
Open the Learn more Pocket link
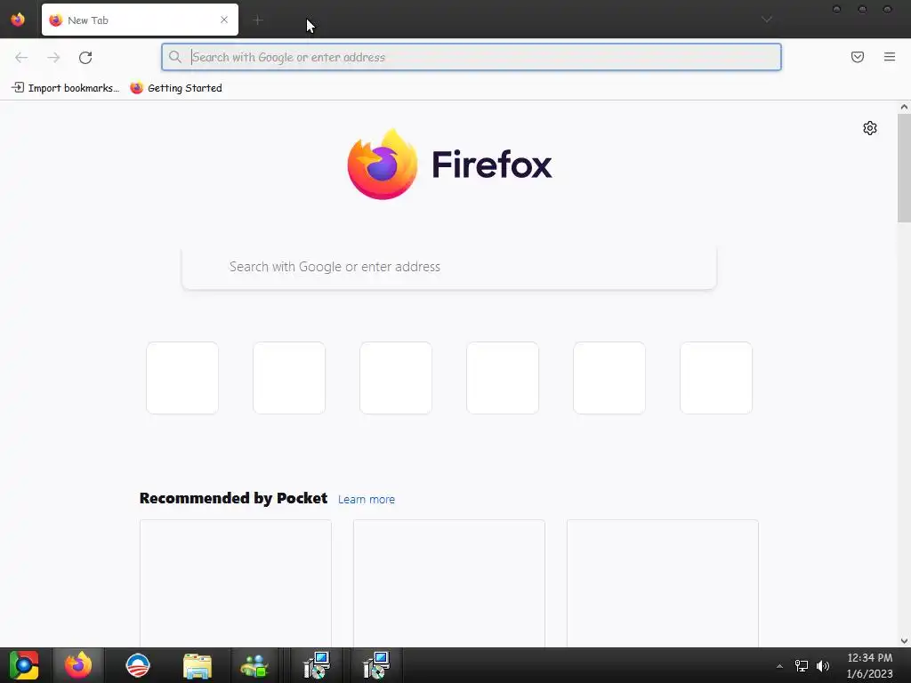pos(367,500)
